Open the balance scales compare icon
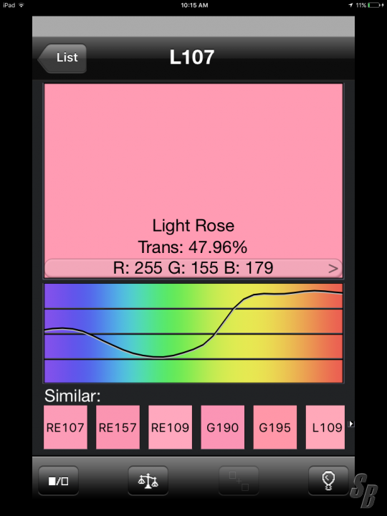The image size is (387, 516). point(148,481)
